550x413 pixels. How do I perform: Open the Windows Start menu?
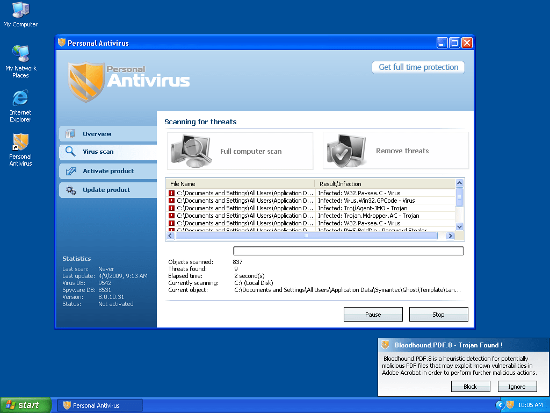(26, 405)
